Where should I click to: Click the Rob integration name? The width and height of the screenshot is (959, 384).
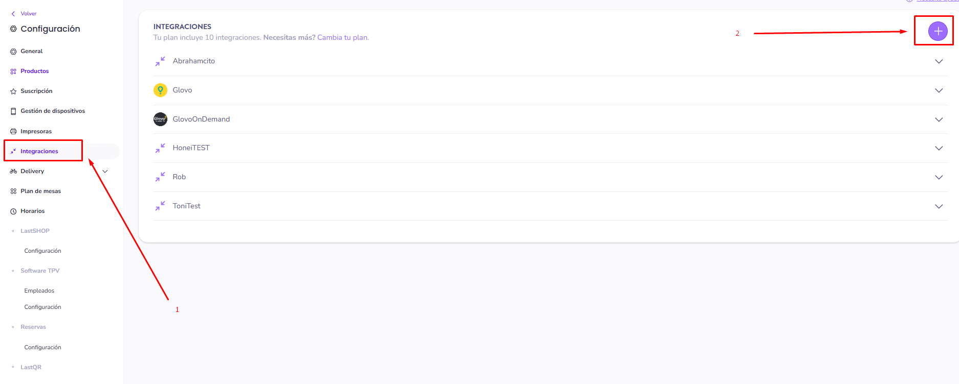[x=179, y=177]
